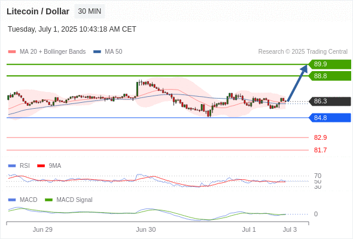
Task: Click the 30 MIN timeframe badge
Action: pyautogui.click(x=89, y=11)
